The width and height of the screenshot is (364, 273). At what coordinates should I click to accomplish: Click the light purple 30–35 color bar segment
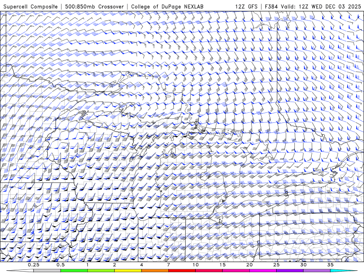click(x=317, y=271)
